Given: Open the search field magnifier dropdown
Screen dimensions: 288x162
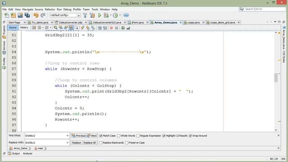Looking at the screenshot, I should point(242,9).
